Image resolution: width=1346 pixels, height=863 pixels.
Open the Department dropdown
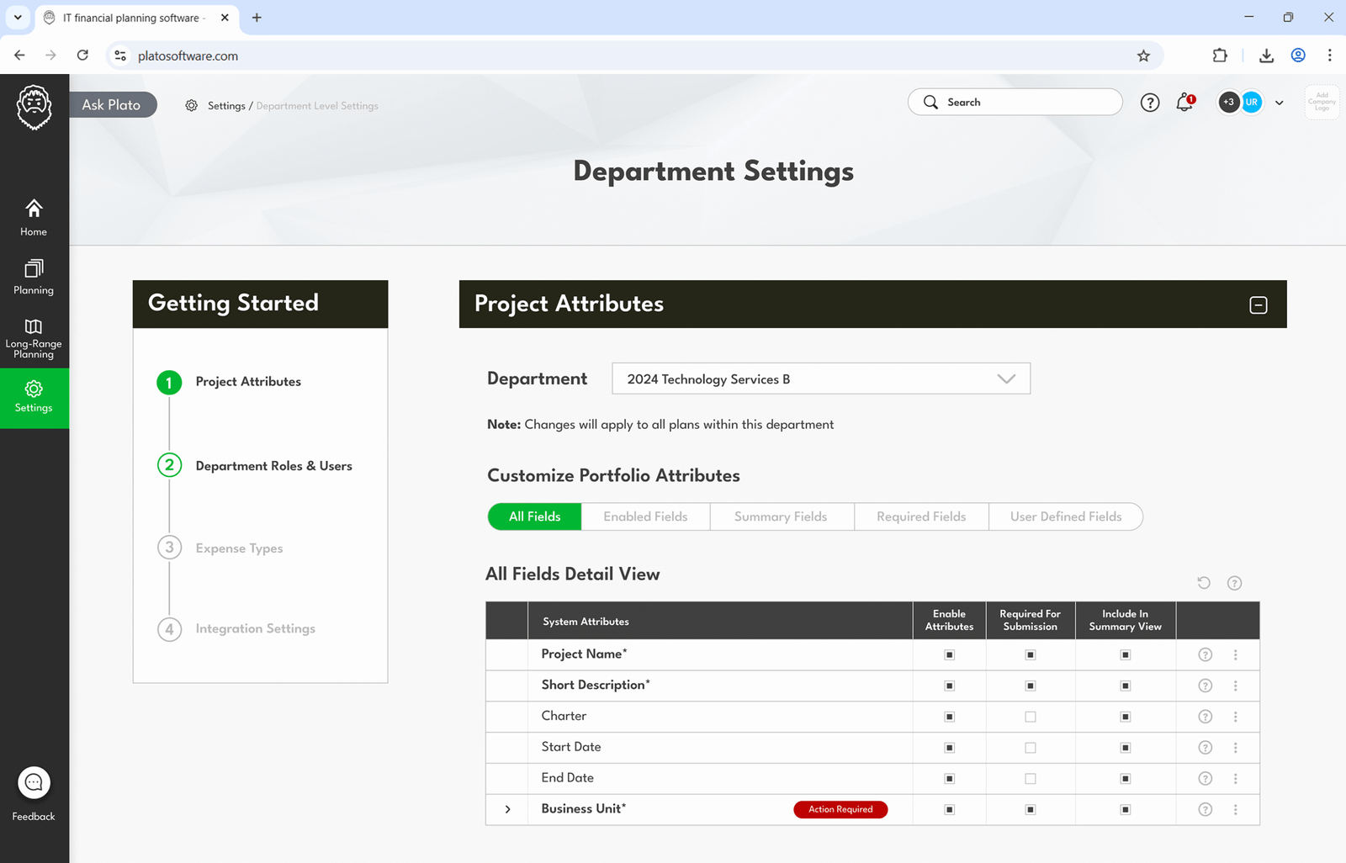tap(821, 379)
